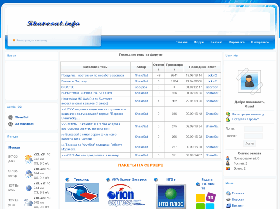Click the Sharesat.info site logo
Image resolution: width=280 pixels, height=209 pixels.
(53, 24)
